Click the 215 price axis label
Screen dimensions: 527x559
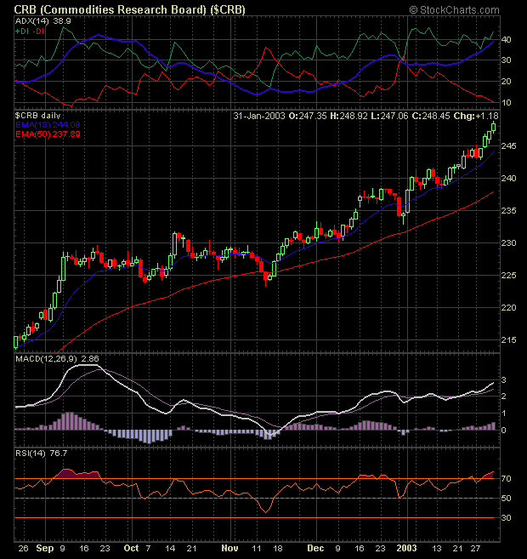(x=508, y=339)
